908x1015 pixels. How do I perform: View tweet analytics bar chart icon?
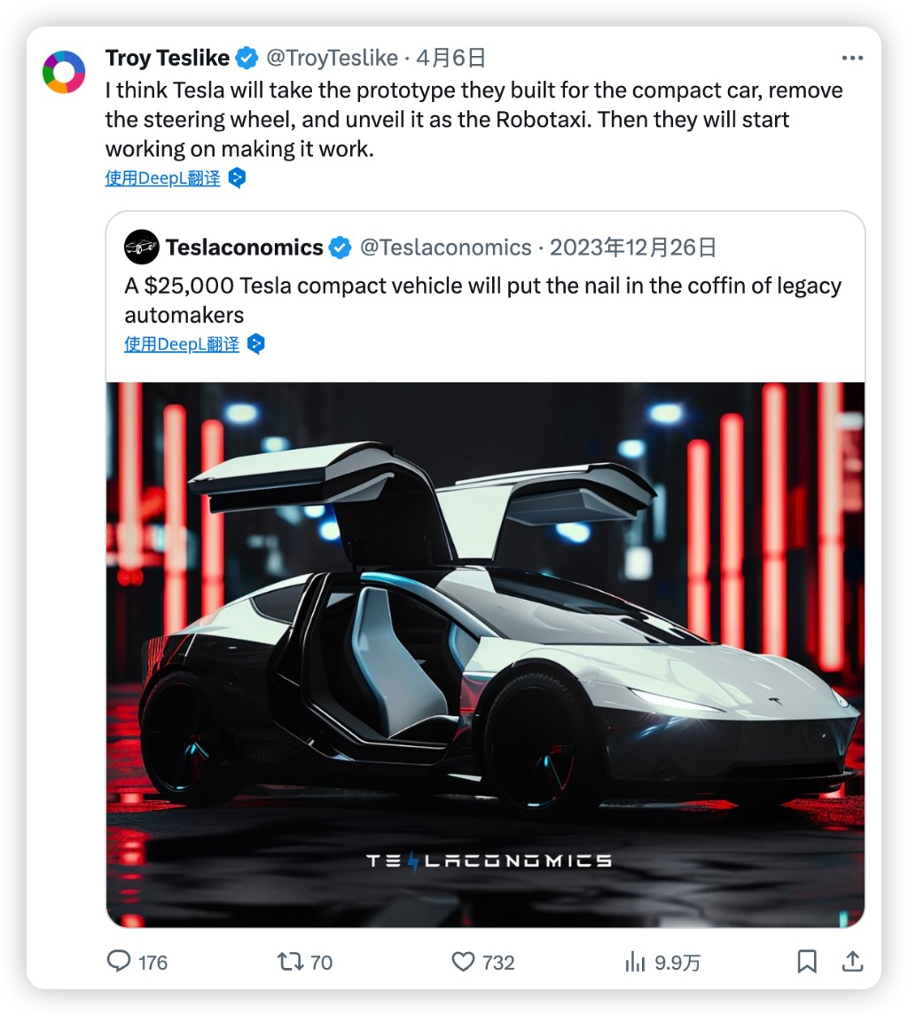coord(636,961)
